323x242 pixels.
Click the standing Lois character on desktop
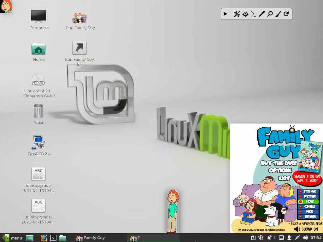[173, 211]
